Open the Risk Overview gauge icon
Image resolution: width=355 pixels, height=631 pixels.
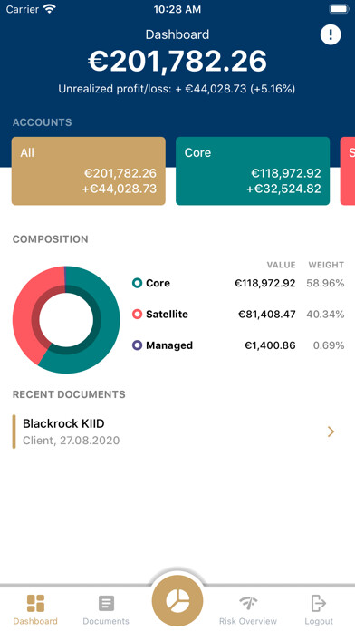pos(248,603)
